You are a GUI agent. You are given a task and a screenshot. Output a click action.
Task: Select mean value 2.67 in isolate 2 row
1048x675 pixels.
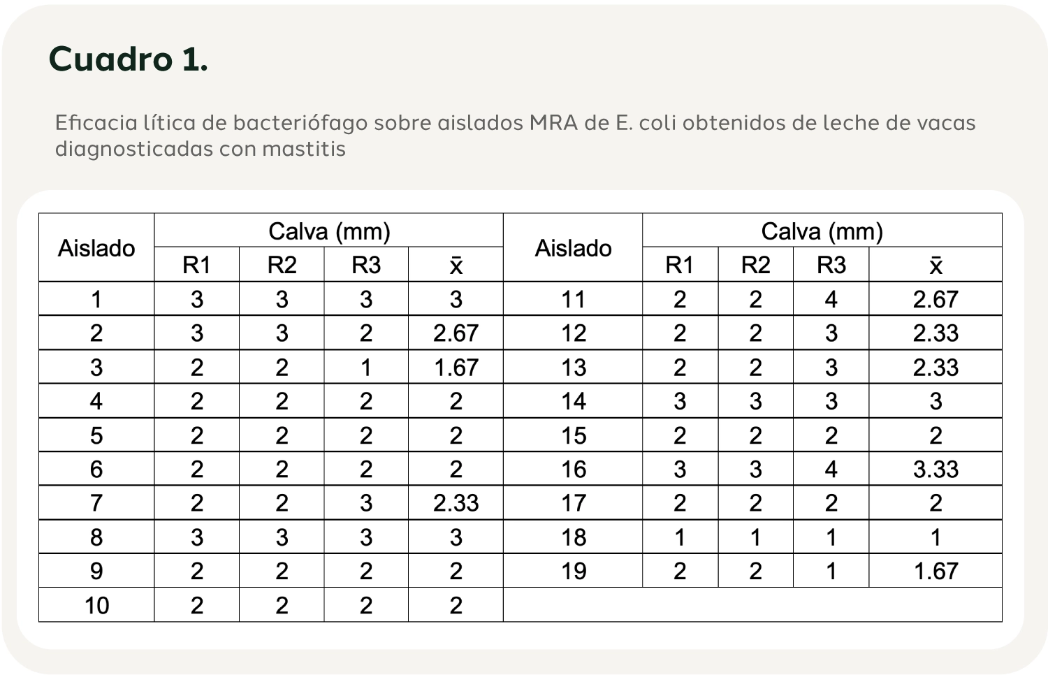pos(456,333)
